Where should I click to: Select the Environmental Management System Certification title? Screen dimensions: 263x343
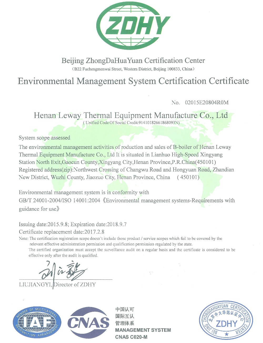click(133, 81)
